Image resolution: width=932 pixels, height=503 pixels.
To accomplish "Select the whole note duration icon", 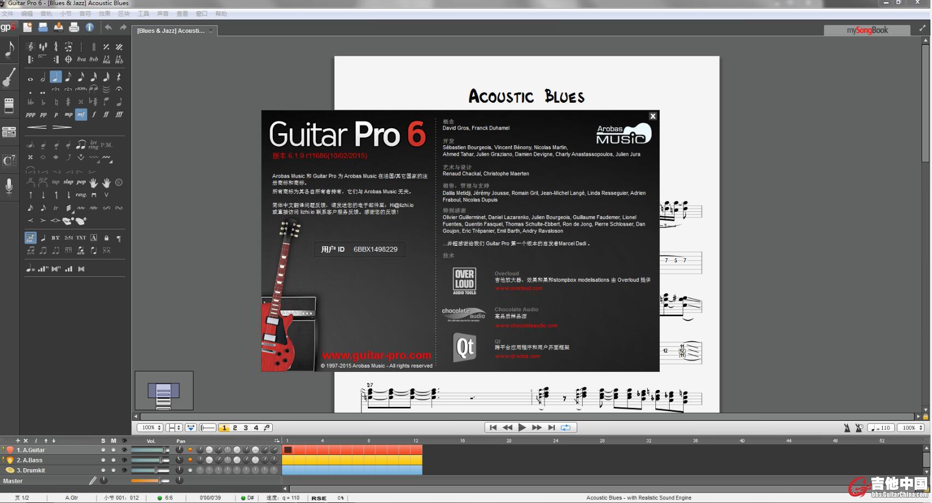I will pyautogui.click(x=30, y=78).
